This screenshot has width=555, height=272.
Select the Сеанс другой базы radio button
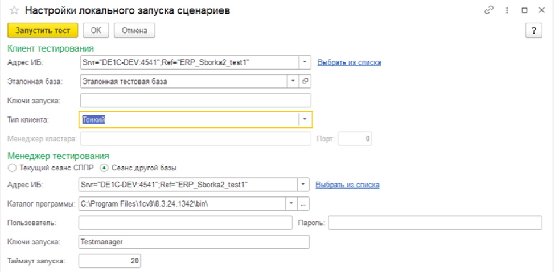click(x=104, y=168)
